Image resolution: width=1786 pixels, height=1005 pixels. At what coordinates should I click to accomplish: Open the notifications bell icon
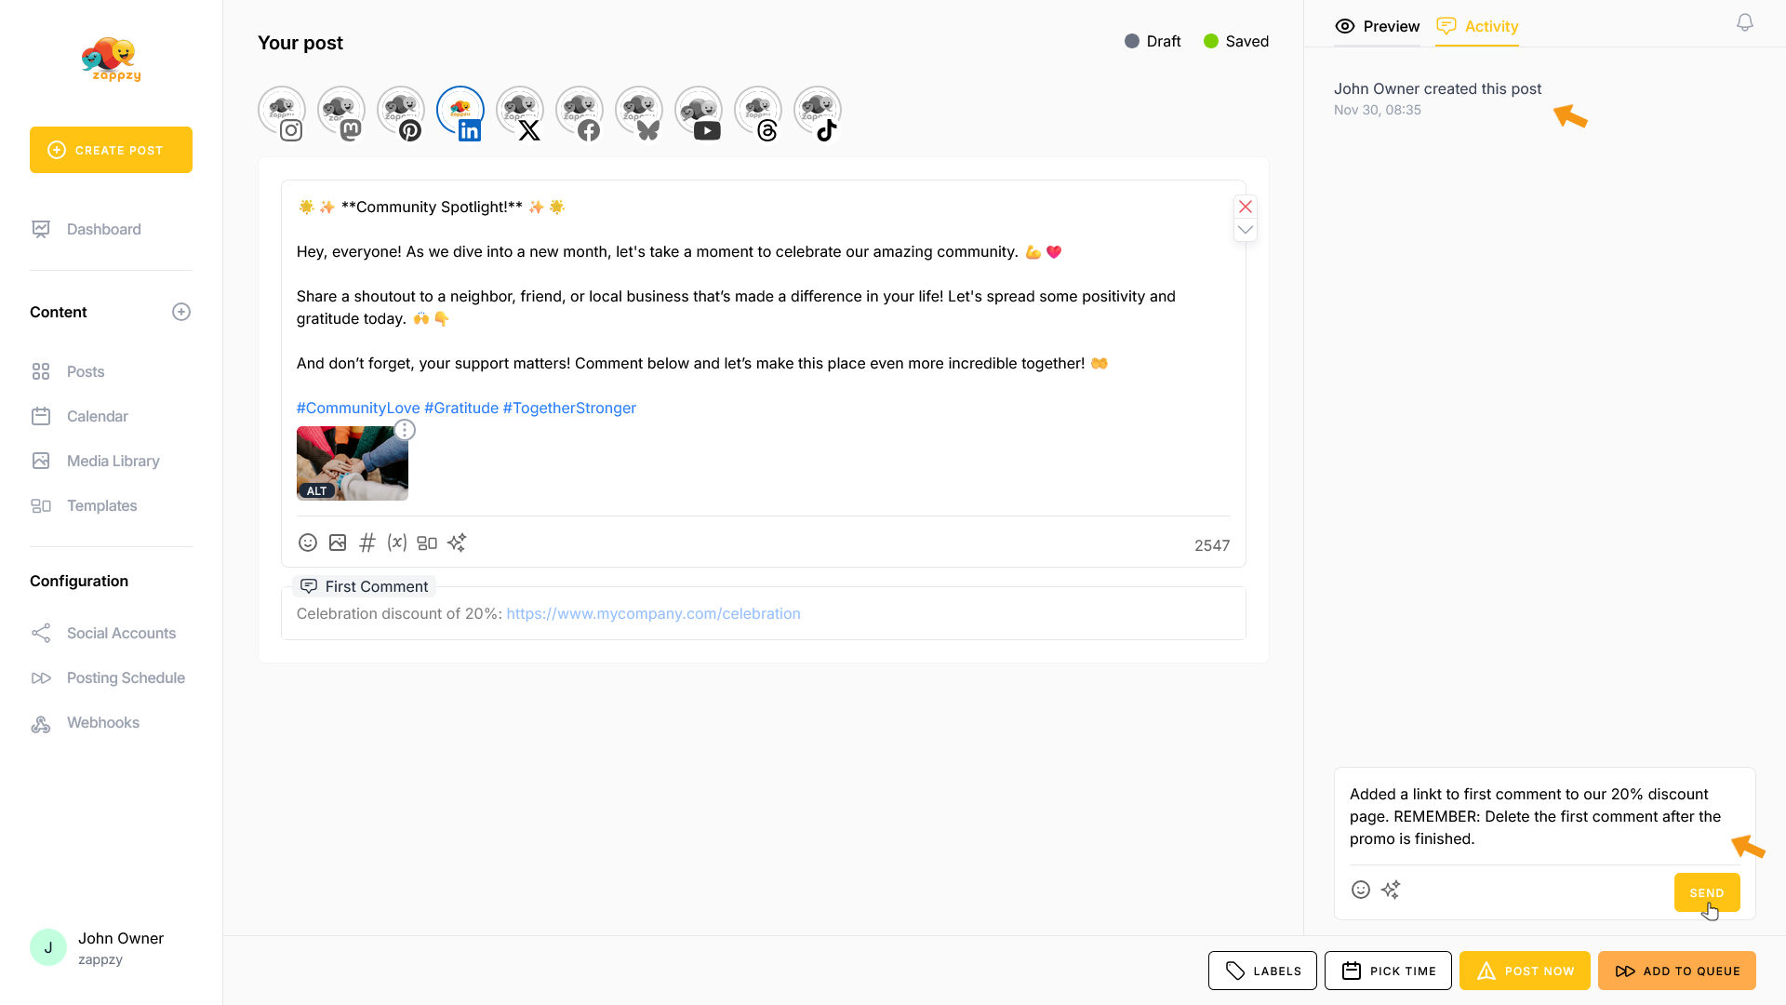pyautogui.click(x=1745, y=23)
